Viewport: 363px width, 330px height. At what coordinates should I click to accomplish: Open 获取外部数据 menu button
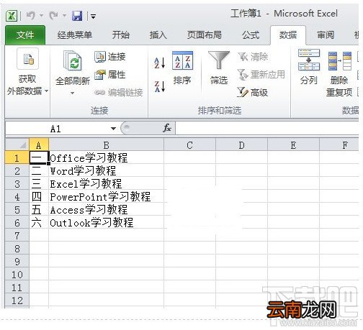tap(27, 73)
